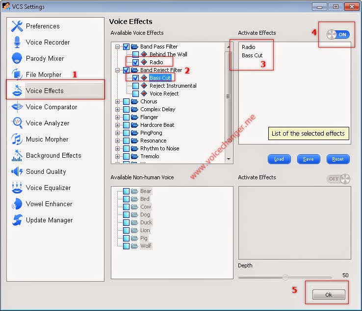Open Preferences via its wrench icon

[x=17, y=26]
